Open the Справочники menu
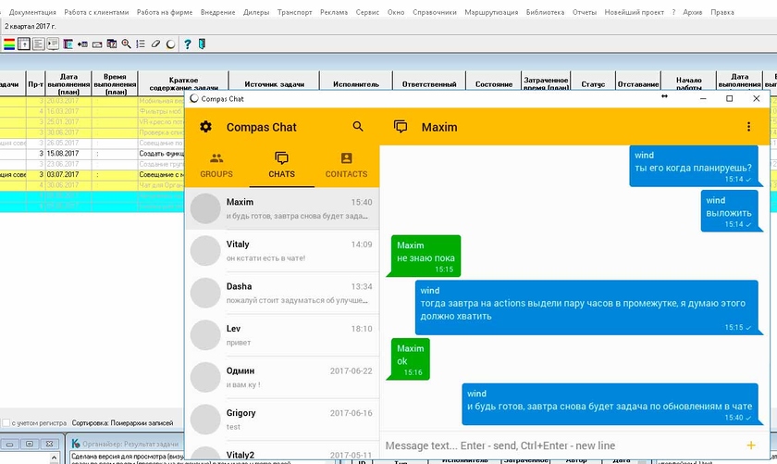 (435, 13)
